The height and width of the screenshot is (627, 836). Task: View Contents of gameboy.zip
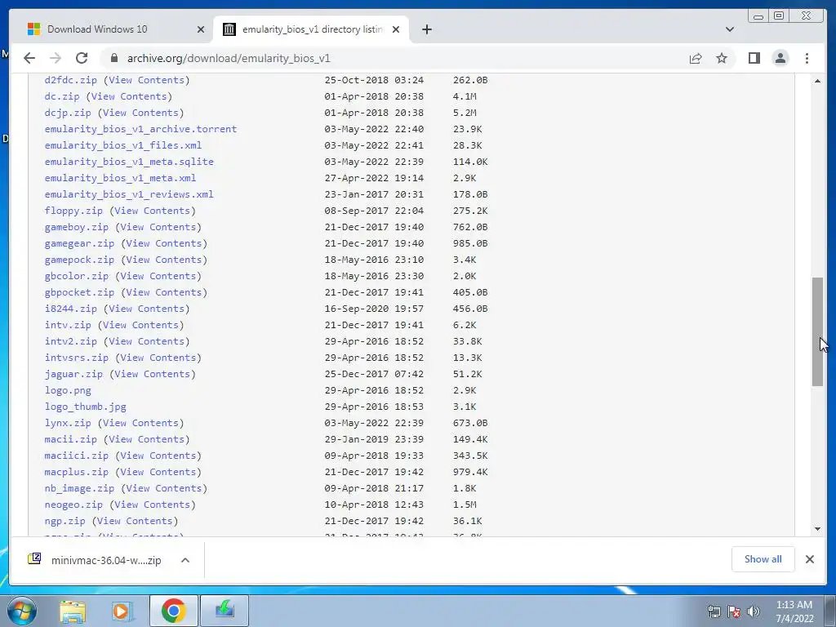(x=158, y=227)
